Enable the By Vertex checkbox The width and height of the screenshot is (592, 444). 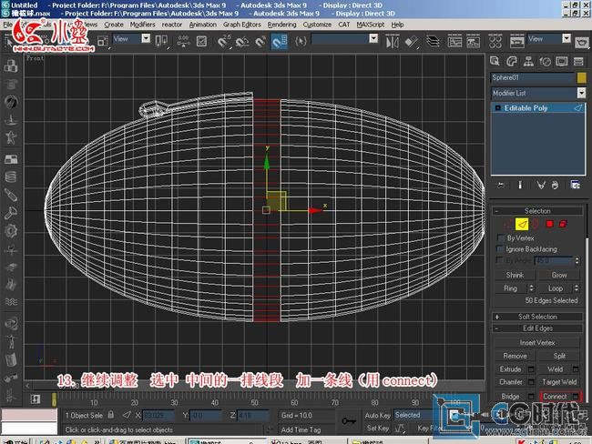[x=501, y=238]
